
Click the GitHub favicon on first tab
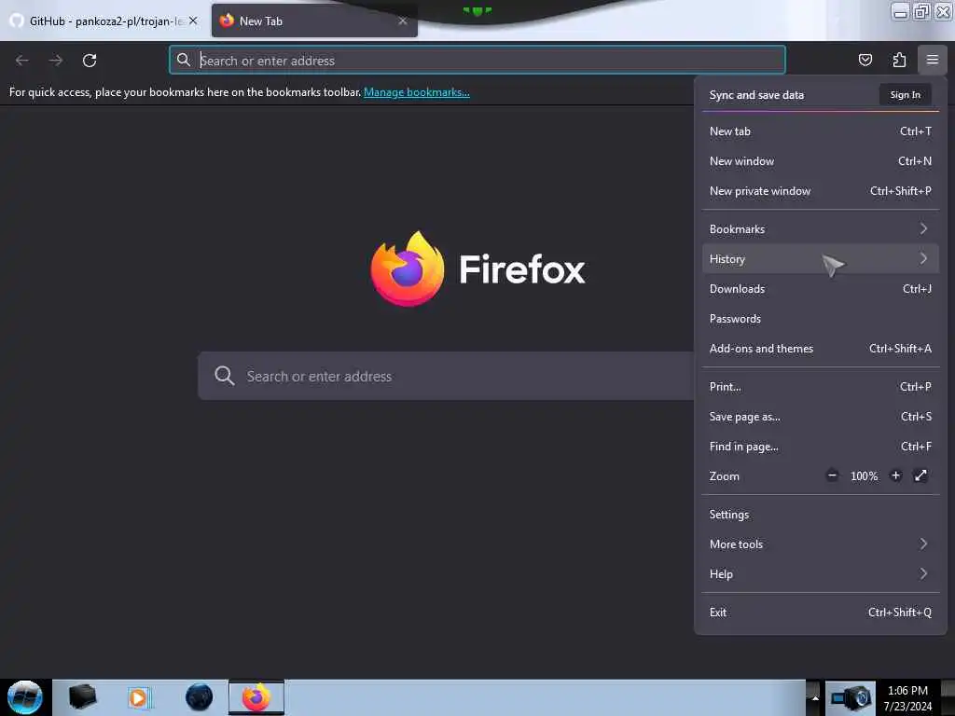tap(17, 21)
